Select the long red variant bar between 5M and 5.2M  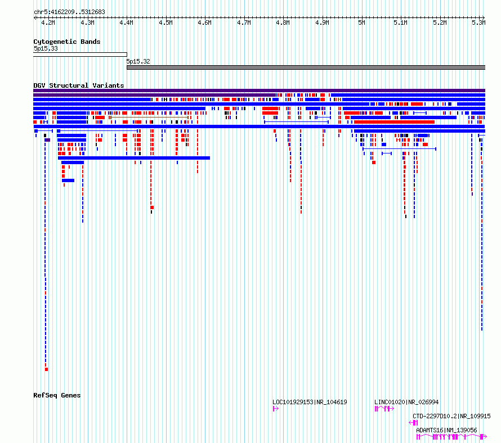(x=394, y=122)
